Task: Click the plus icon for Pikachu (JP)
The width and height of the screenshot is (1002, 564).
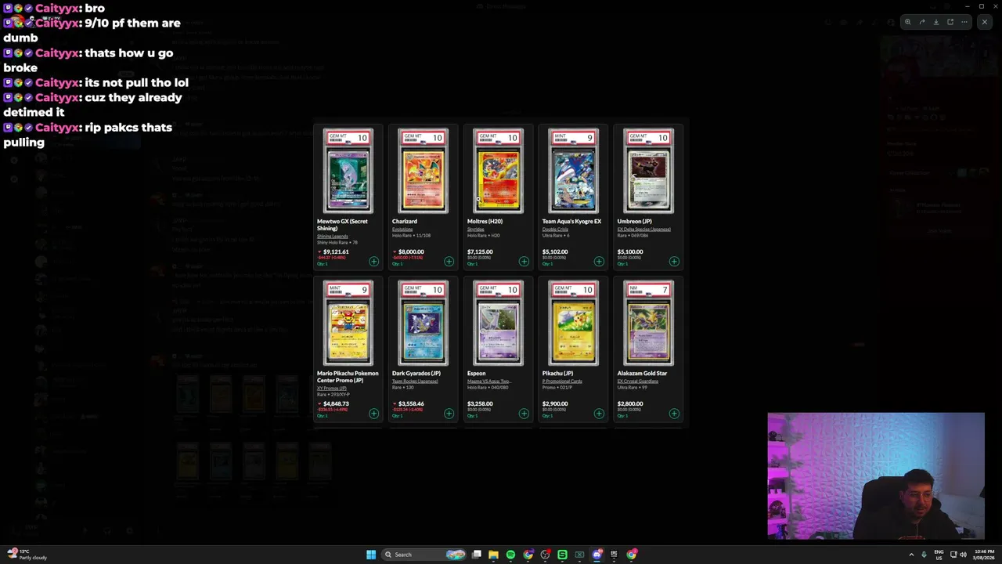Action: pyautogui.click(x=599, y=414)
